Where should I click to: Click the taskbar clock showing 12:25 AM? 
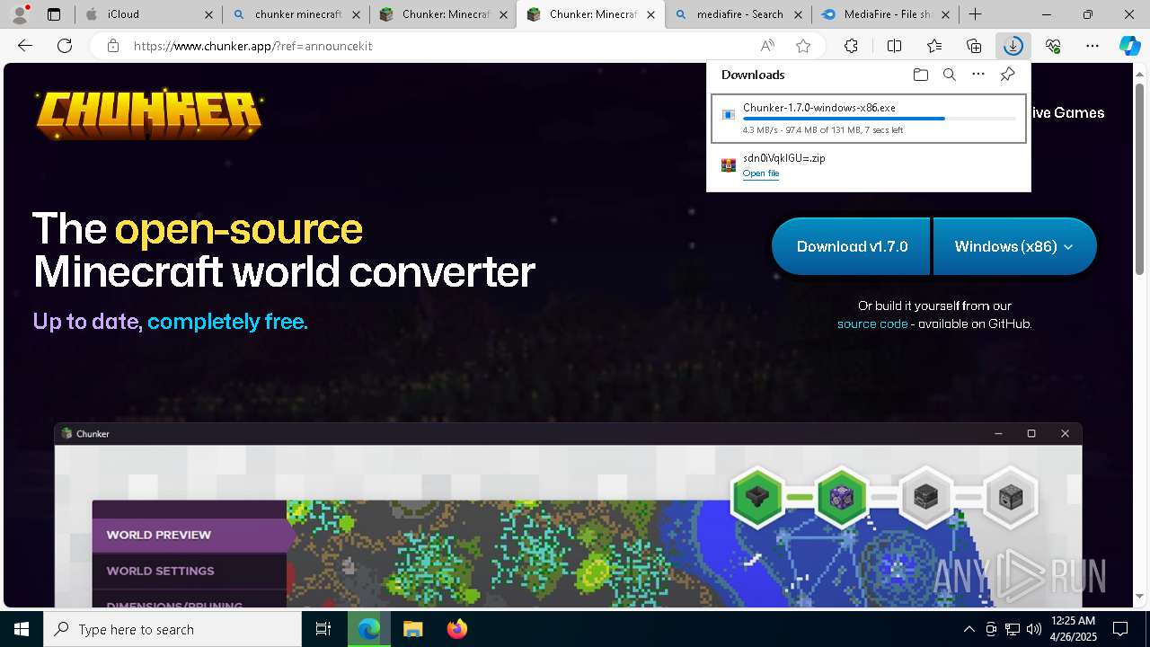[1073, 629]
